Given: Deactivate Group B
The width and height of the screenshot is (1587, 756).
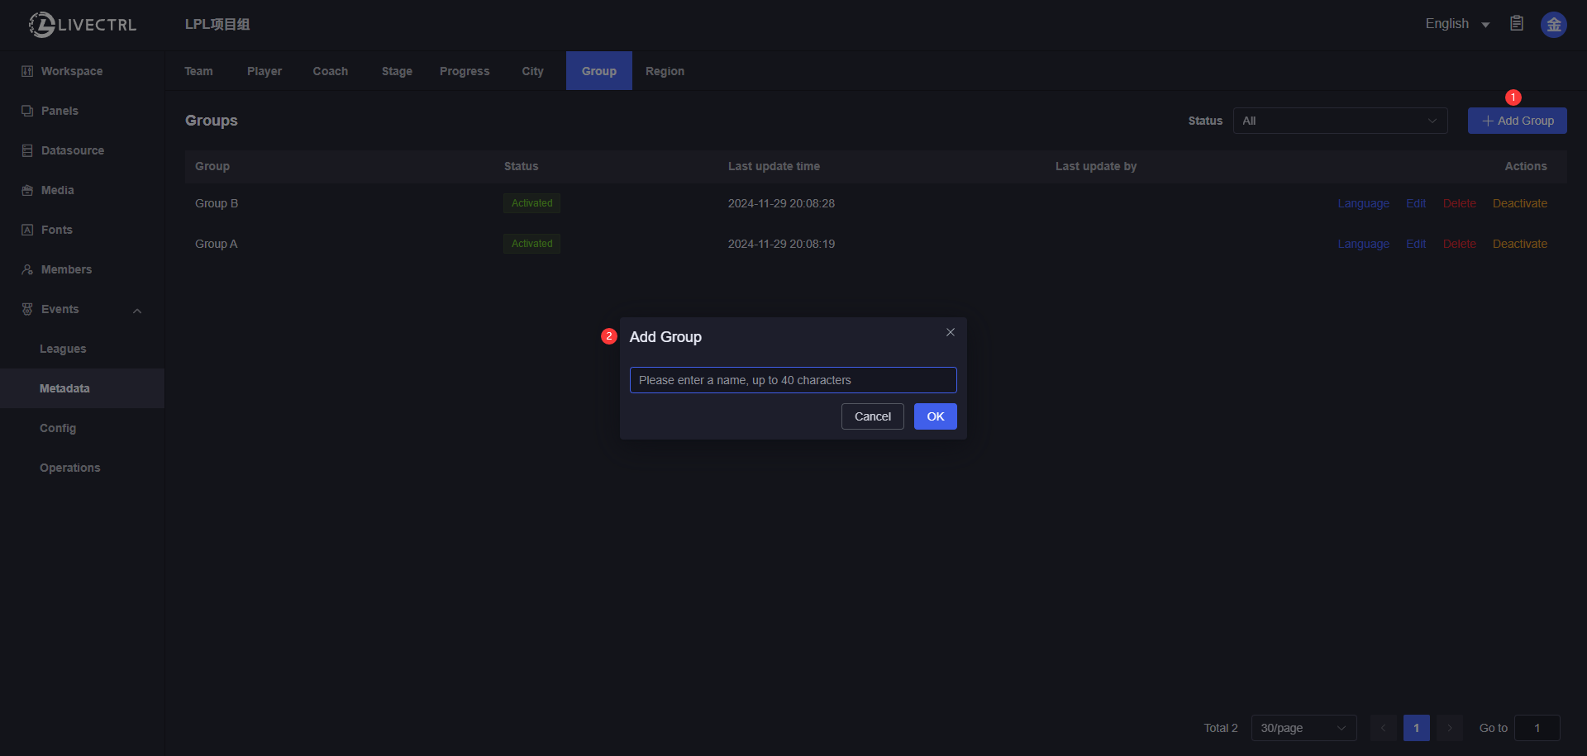Looking at the screenshot, I should pos(1519,203).
